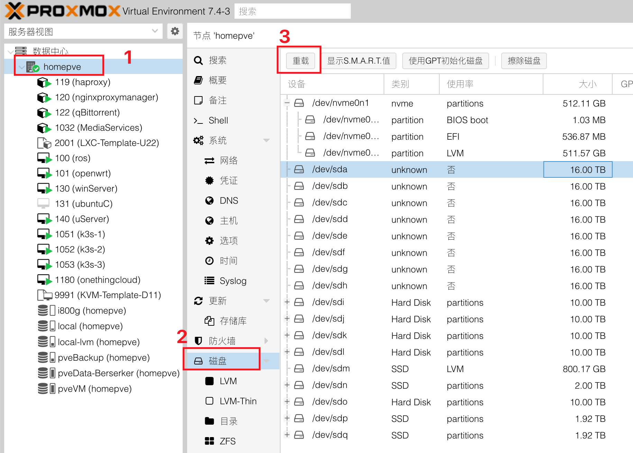
Task: Click the 2001 LXC-Template-U22 template icon
Action: 44,143
